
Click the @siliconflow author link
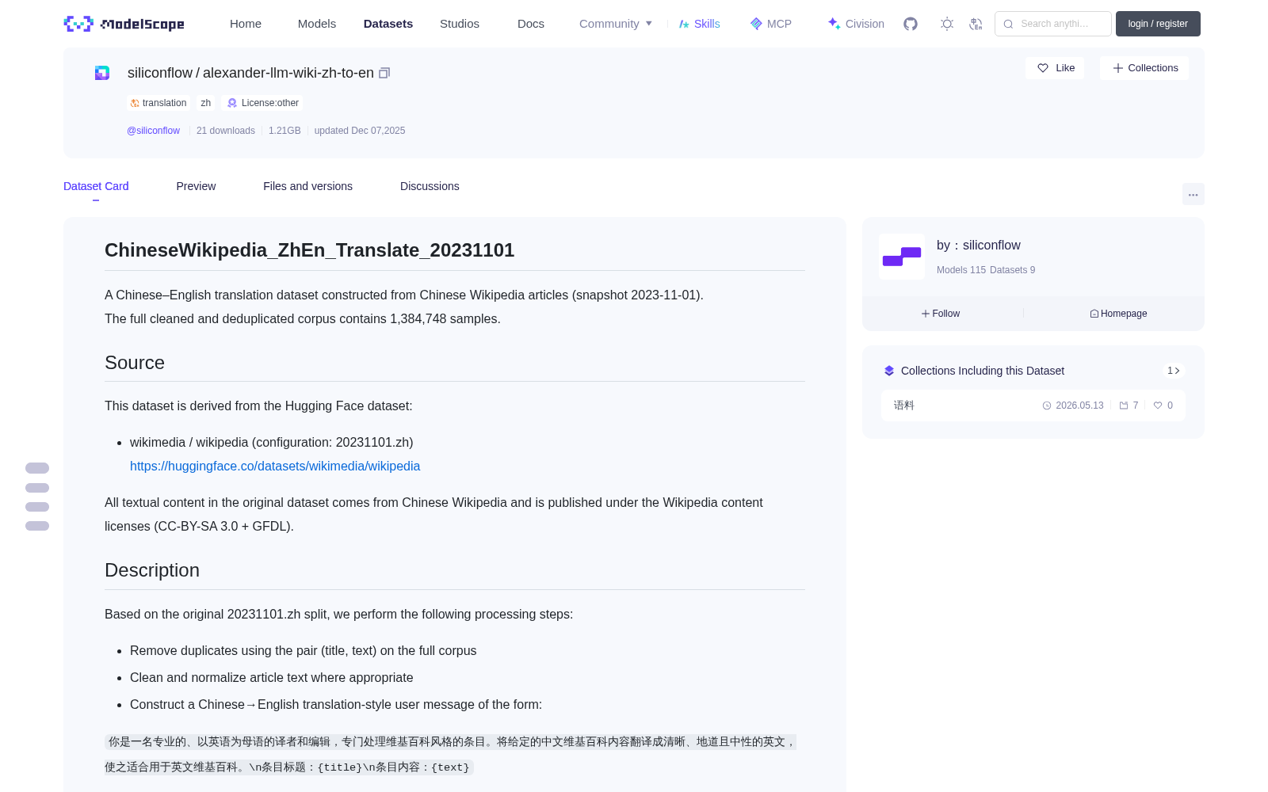[153, 131]
